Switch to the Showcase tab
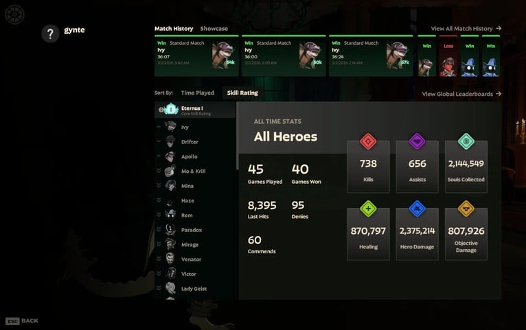The height and width of the screenshot is (330, 526). [x=214, y=29]
